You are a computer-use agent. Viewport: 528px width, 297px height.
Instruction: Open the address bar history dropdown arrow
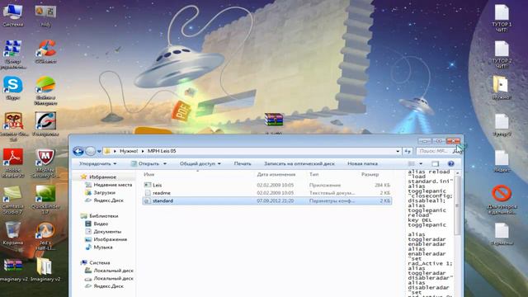click(x=398, y=151)
